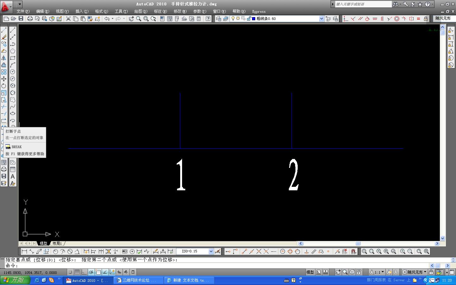This screenshot has width=456, height=285.
Task: Open the application status bar menu arrow
Action: [x=447, y=272]
